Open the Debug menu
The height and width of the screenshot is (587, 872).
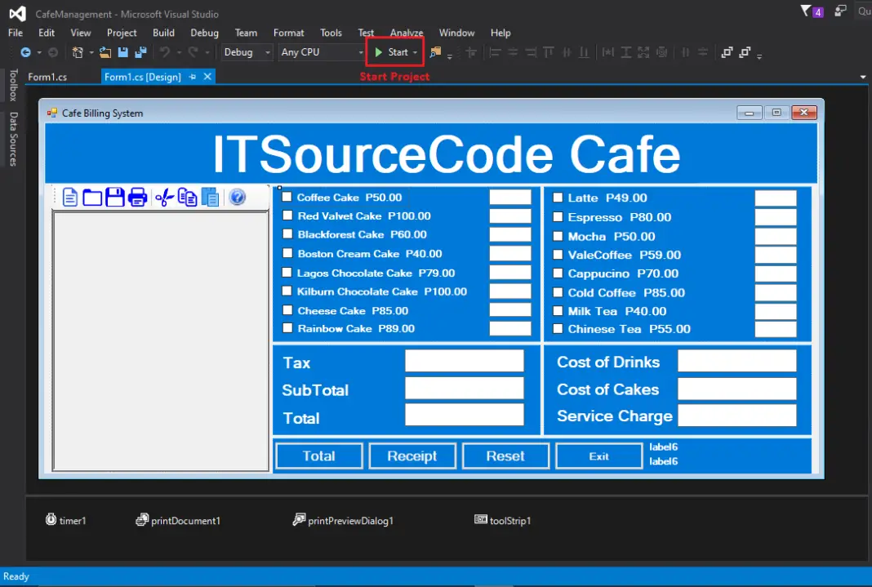click(204, 33)
